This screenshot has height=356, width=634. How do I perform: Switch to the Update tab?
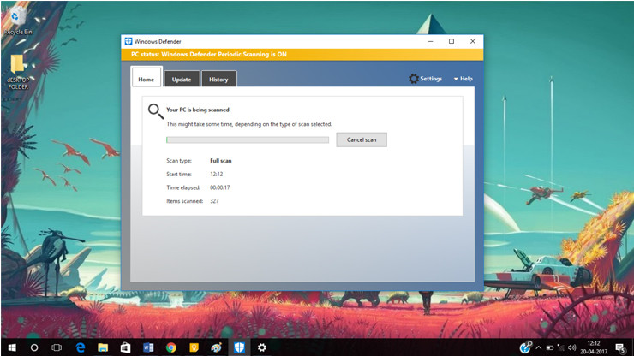pos(181,79)
